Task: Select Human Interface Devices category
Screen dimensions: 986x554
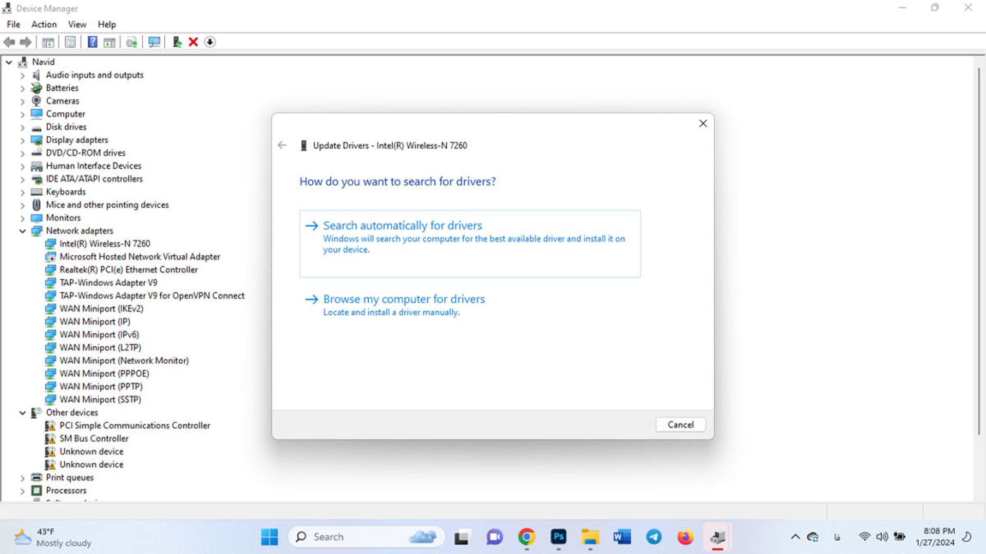Action: 93,166
